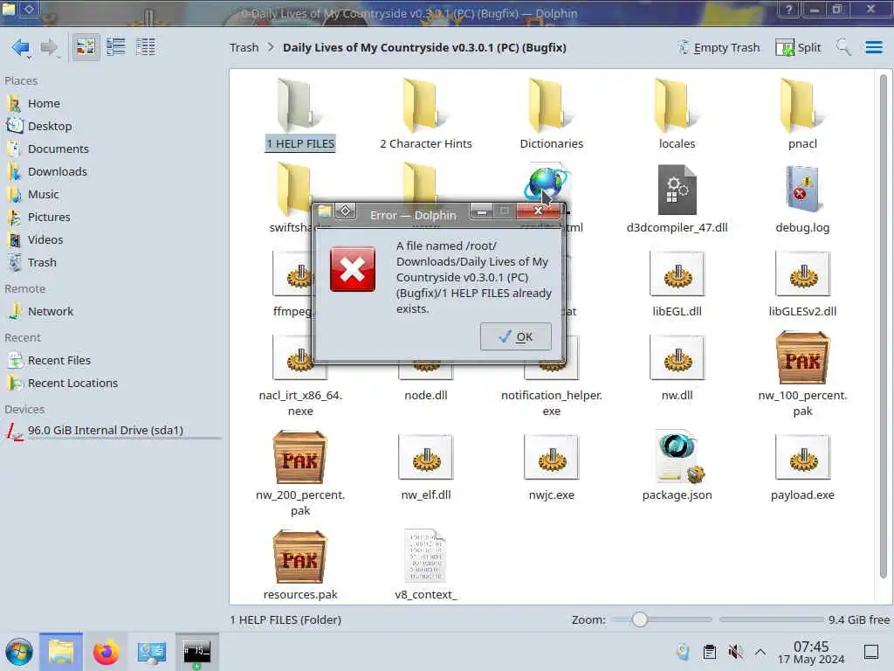This screenshot has height=671, width=894.
Task: Open the terminal window in taskbar
Action: pos(196,652)
